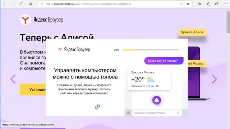The height and width of the screenshot is (129, 230).
Task: Click the Привет, Алиса! speech bubble
Action: [x=192, y=32]
